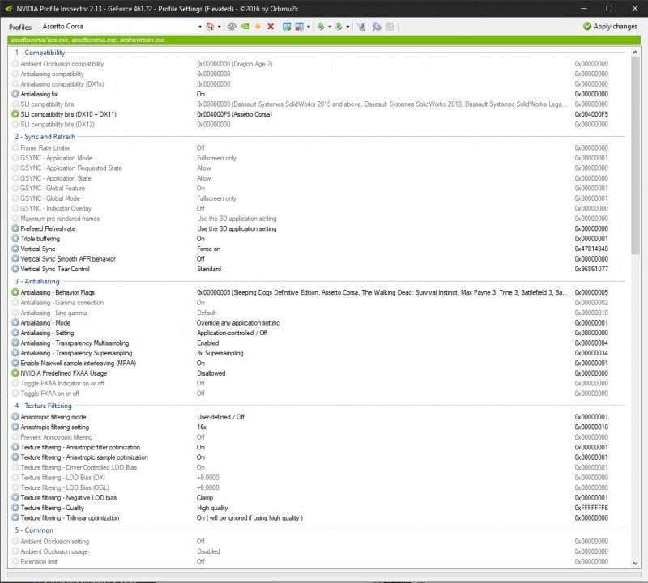Add an application to the profile icon
Screen dimensions: 648x583
click(287, 27)
